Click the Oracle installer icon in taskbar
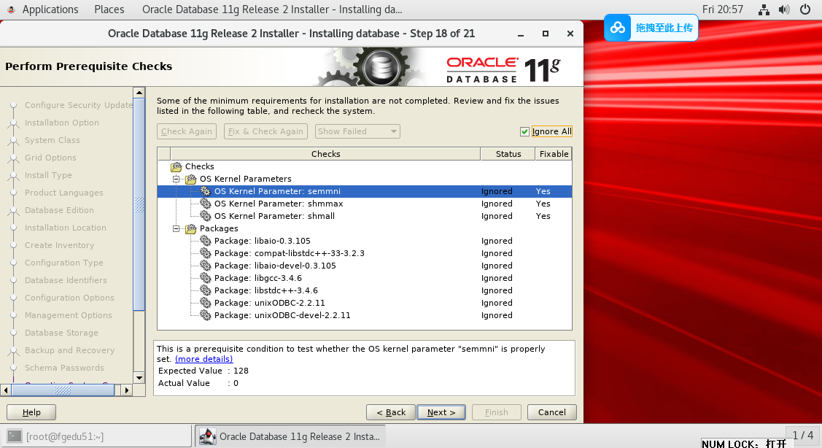Image resolution: width=822 pixels, height=448 pixels. point(208,436)
